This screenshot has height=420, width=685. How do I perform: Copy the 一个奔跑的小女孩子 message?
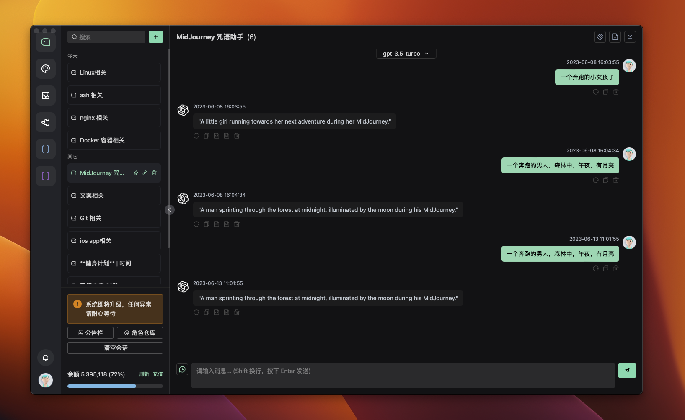coord(606,92)
